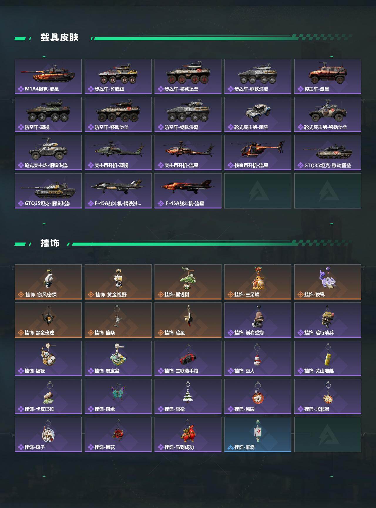Click the 挂饰 section header
376x508 pixels.
tap(50, 243)
